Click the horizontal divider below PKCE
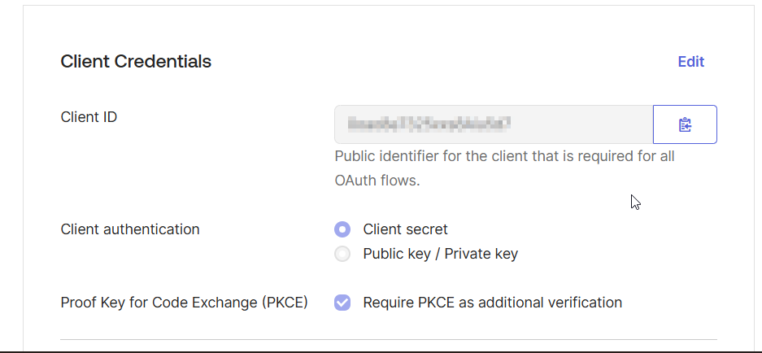This screenshot has height=353, width=762. point(389,339)
